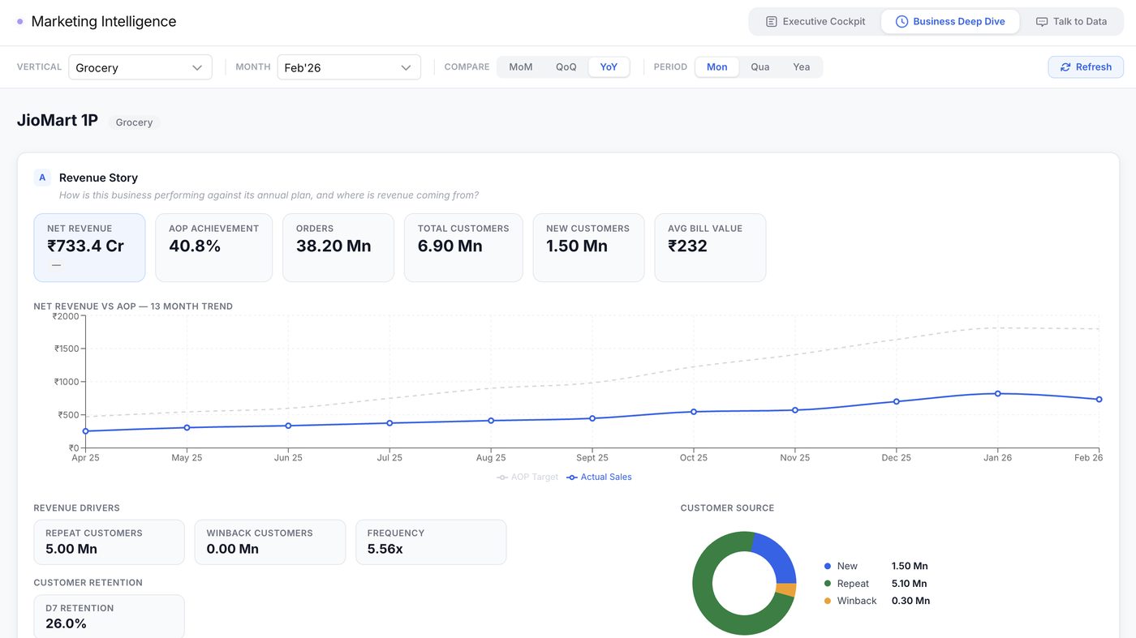The image size is (1136, 638).
Task: Click the 0.30 Mn Winback value
Action: tap(910, 601)
